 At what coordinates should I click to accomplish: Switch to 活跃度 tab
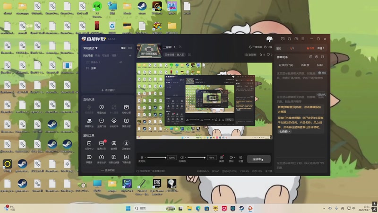[305, 65]
